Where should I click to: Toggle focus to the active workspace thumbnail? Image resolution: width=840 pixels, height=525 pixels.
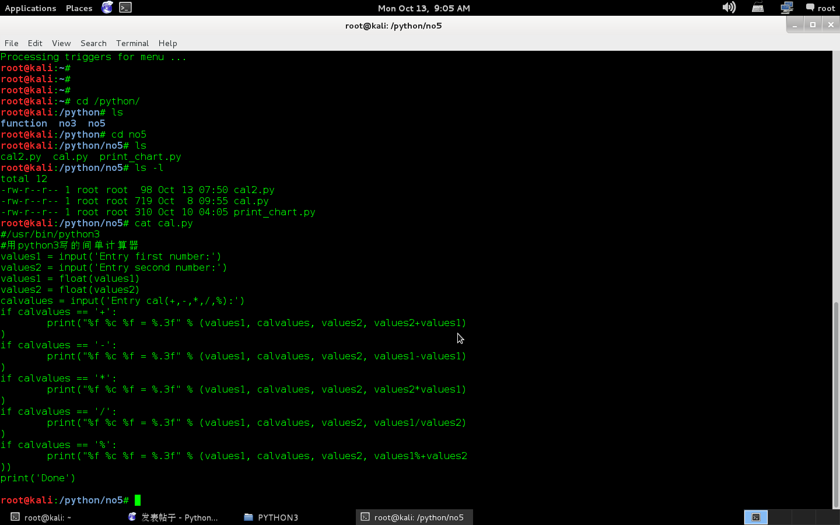pyautogui.click(x=756, y=517)
